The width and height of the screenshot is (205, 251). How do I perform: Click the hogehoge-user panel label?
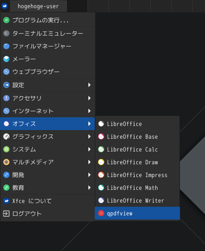[38, 6]
